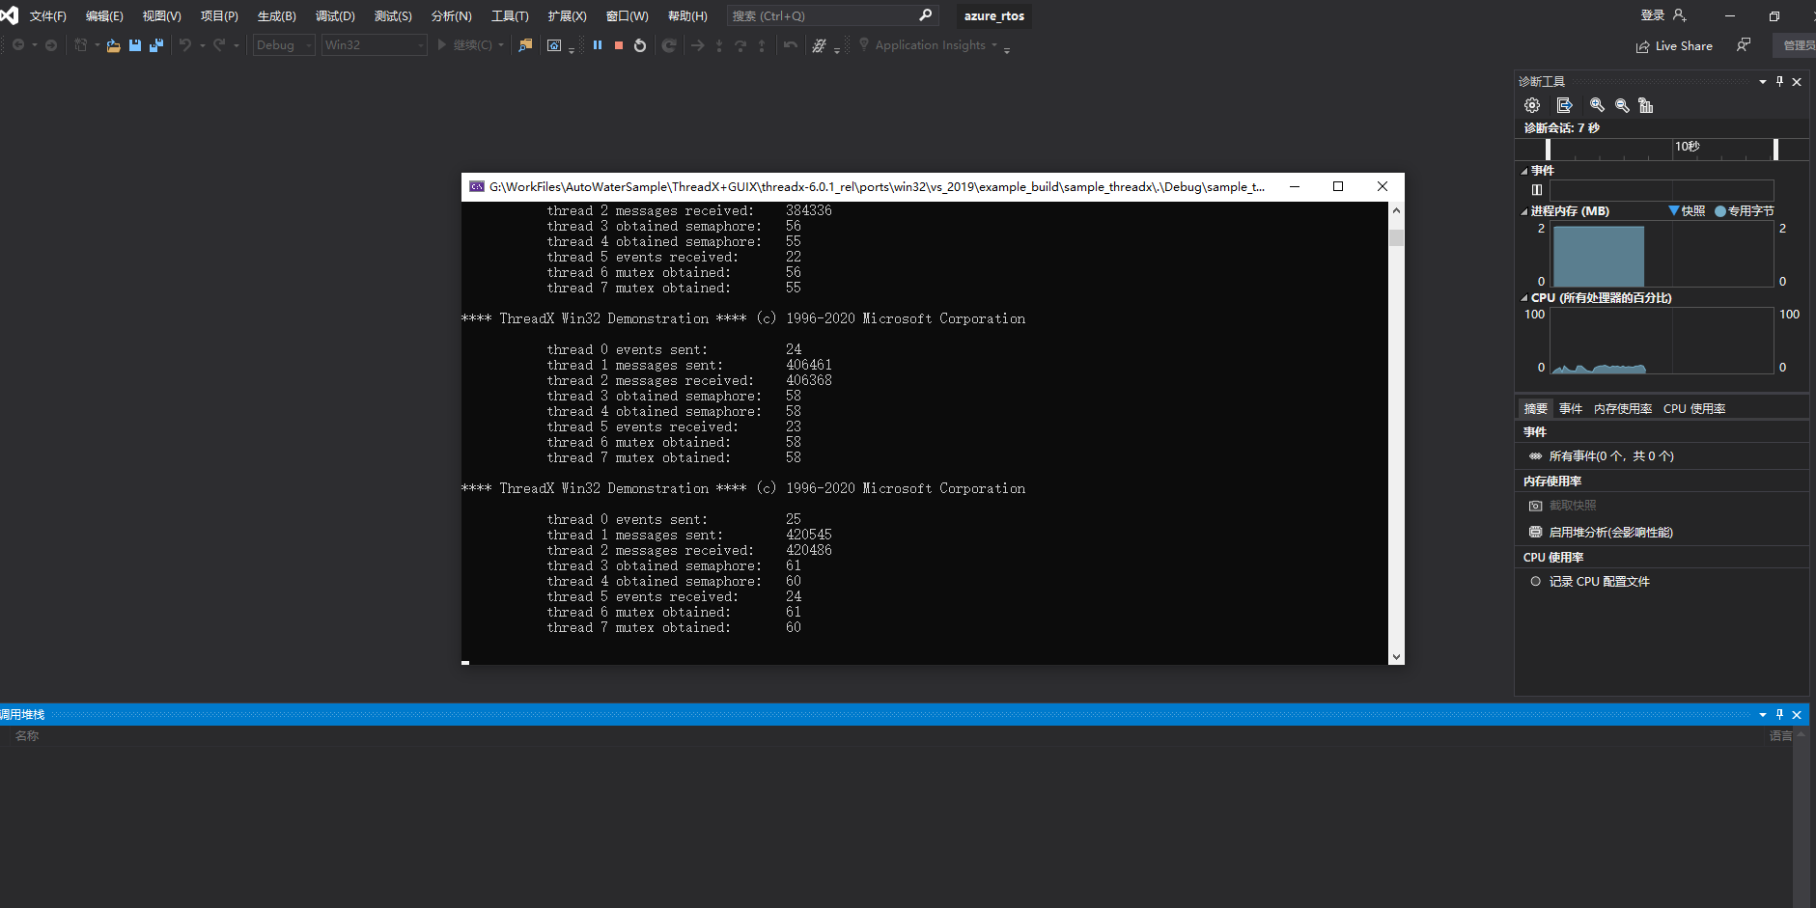Viewport: 1816px width, 908px height.
Task: Open the Application Insights dropdown
Action: coord(994,45)
